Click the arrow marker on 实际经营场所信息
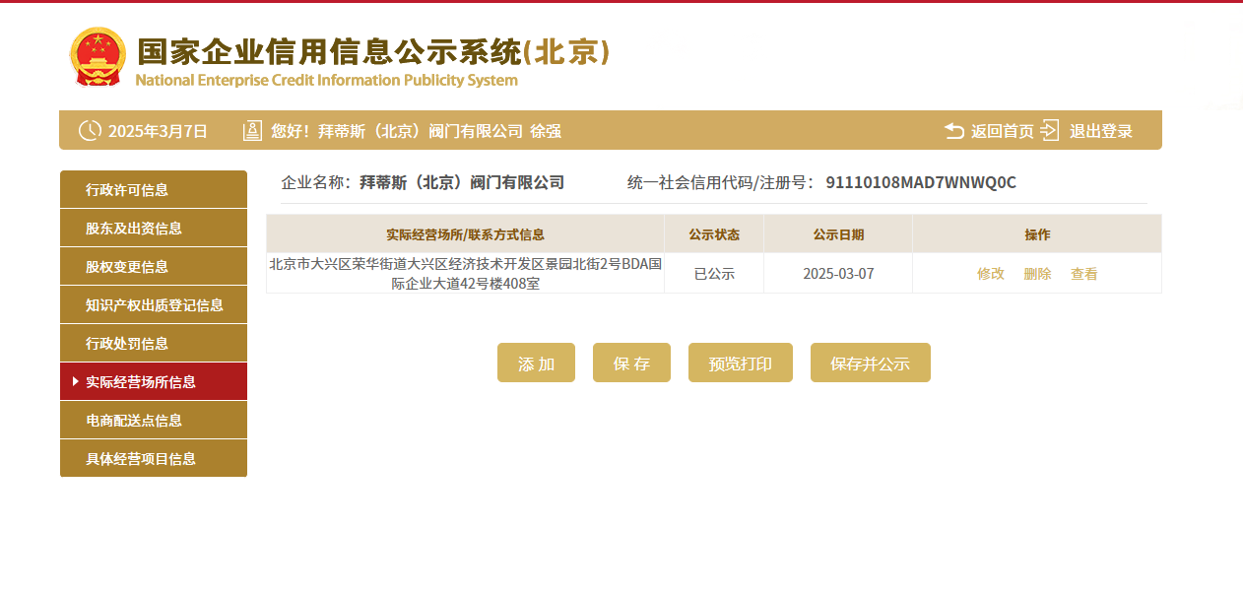The image size is (1243, 596). click(x=76, y=381)
